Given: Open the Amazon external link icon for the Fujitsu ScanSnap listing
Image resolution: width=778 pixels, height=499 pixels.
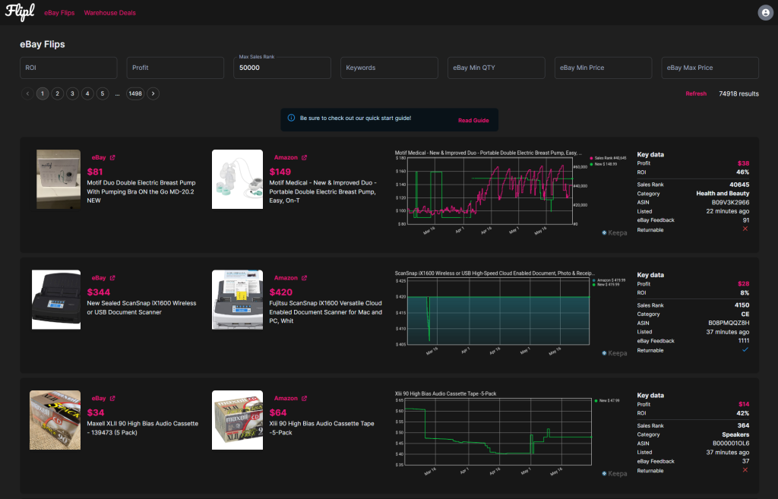Looking at the screenshot, I should [x=304, y=278].
